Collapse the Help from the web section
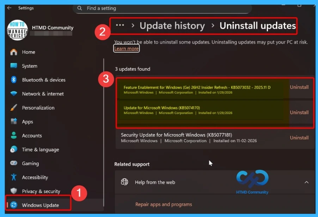The height and width of the screenshot is (217, 318). (306, 182)
